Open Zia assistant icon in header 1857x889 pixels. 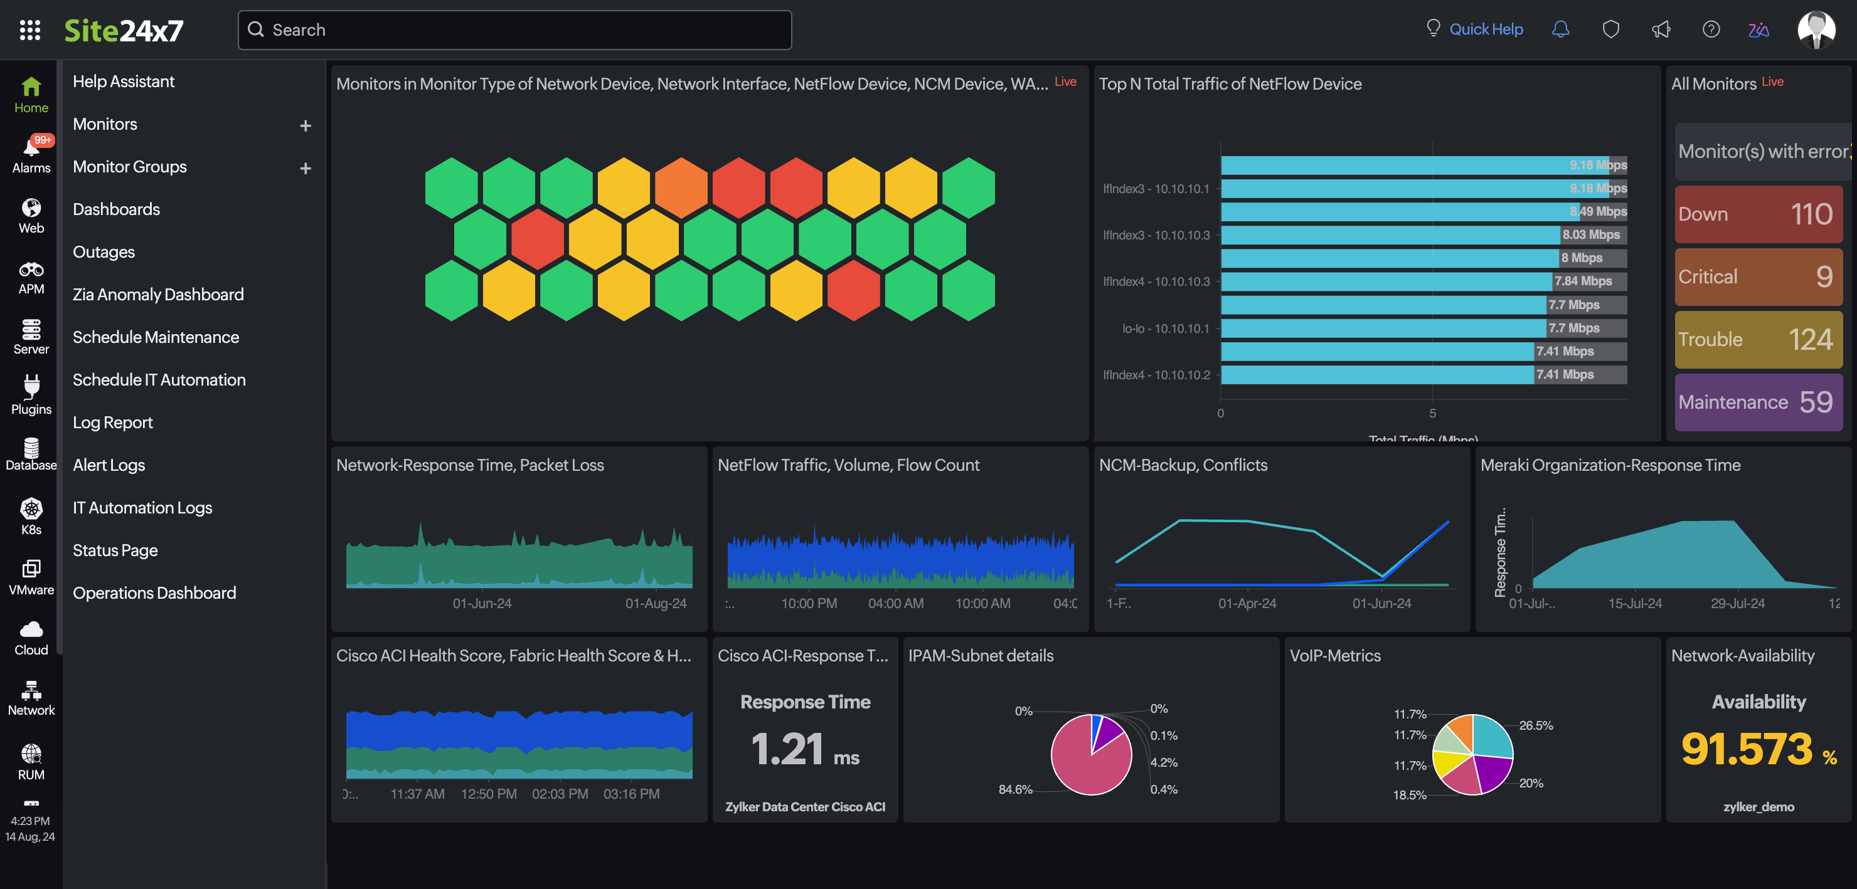tap(1759, 29)
